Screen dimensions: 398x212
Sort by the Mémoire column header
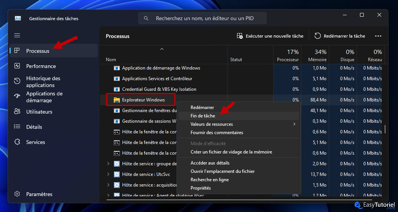tap(315, 55)
